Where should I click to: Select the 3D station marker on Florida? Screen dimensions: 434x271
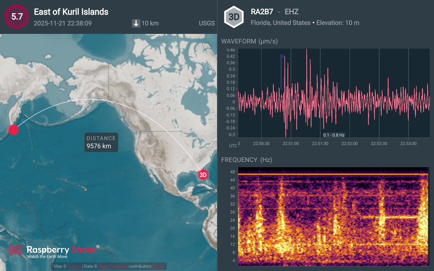(x=202, y=175)
